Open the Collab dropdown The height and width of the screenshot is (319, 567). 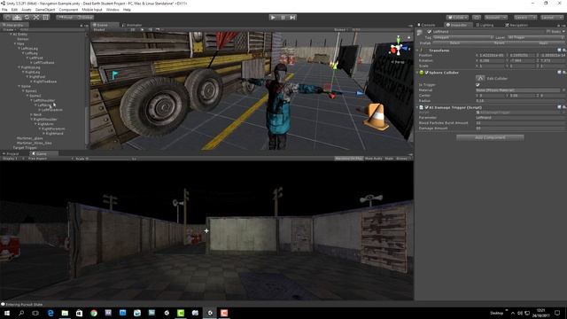[x=457, y=18]
